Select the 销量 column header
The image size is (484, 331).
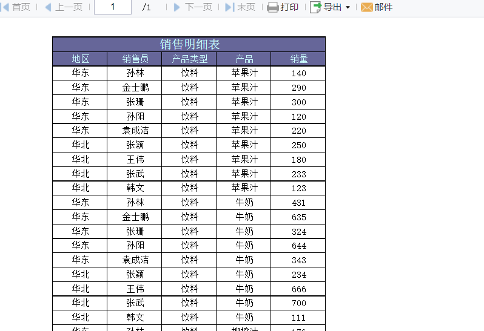point(299,59)
